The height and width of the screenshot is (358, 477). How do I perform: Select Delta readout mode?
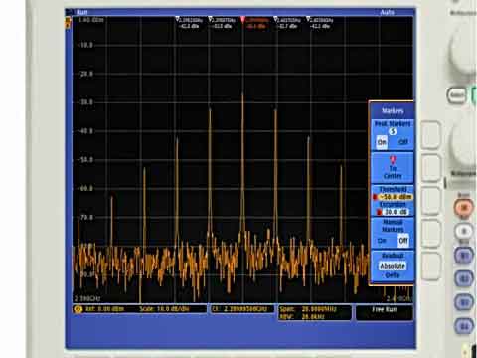pos(393,275)
